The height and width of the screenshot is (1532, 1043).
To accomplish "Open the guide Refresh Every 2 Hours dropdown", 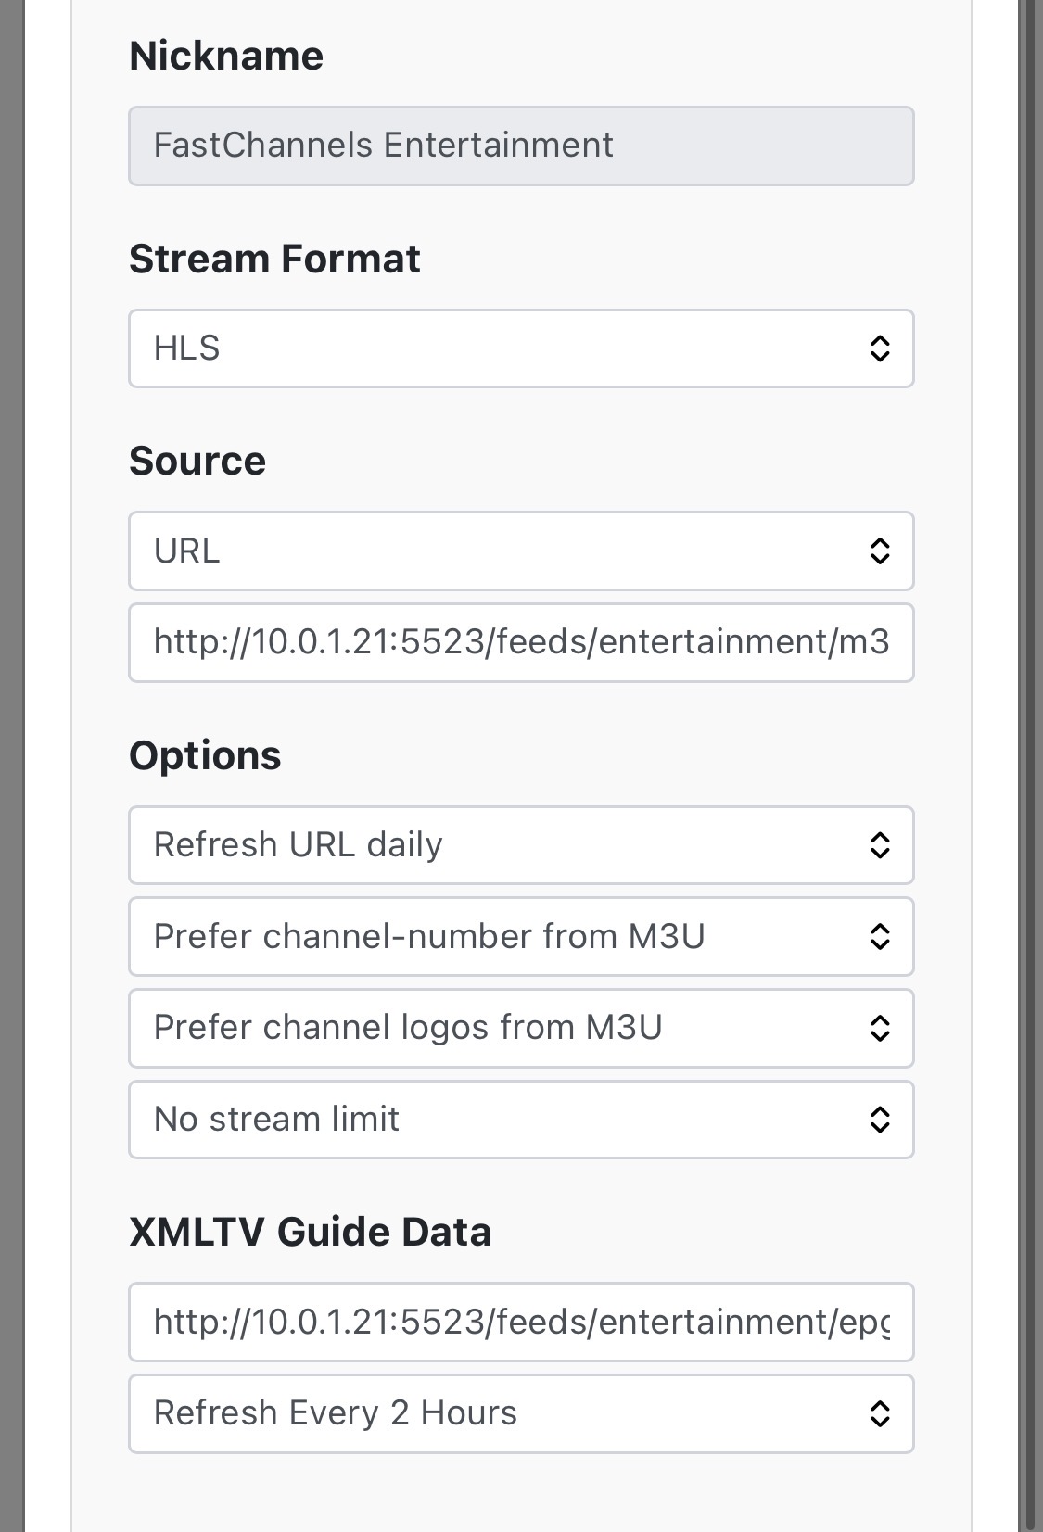I will 501,1413.
